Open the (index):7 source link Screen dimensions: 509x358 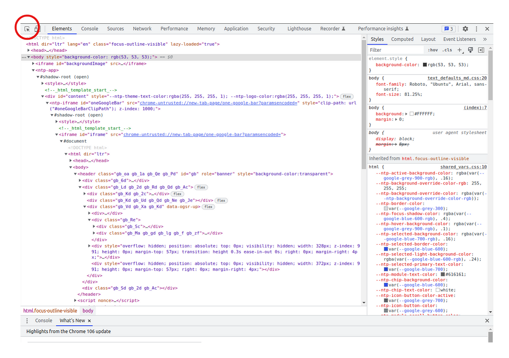point(475,108)
